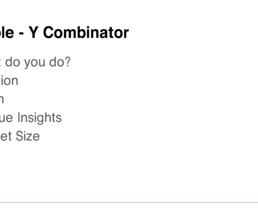Select the outline entry ending in 'tion'
Image resolution: width=258 pixels, height=215 pixels.
9,81
